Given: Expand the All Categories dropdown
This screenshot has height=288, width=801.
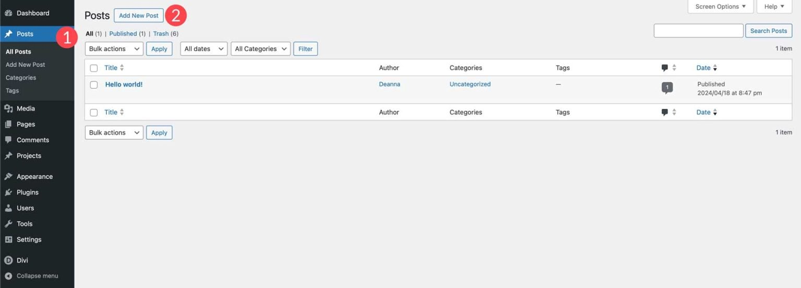Looking at the screenshot, I should click(260, 49).
